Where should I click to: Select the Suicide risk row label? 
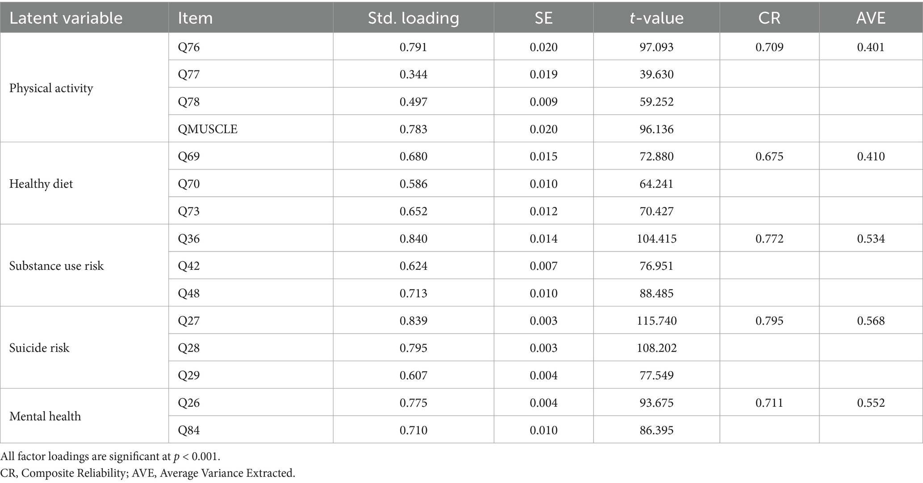click(39, 348)
